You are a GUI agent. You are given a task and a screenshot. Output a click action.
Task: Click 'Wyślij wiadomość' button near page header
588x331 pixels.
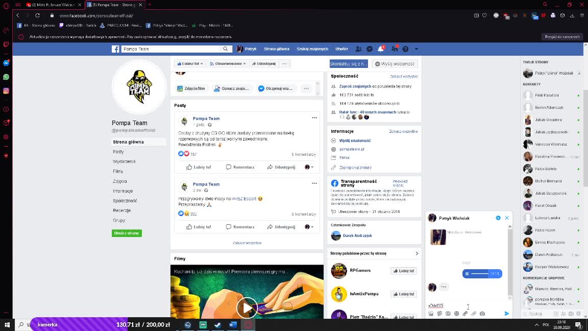pos(395,64)
